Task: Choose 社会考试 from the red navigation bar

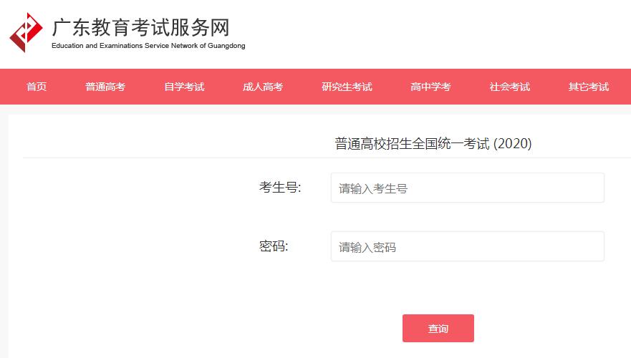Action: 509,87
